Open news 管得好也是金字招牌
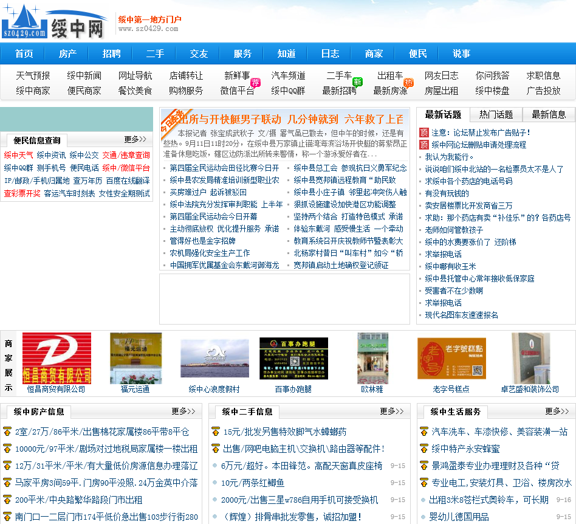The height and width of the screenshot is (524, 576). [x=202, y=241]
